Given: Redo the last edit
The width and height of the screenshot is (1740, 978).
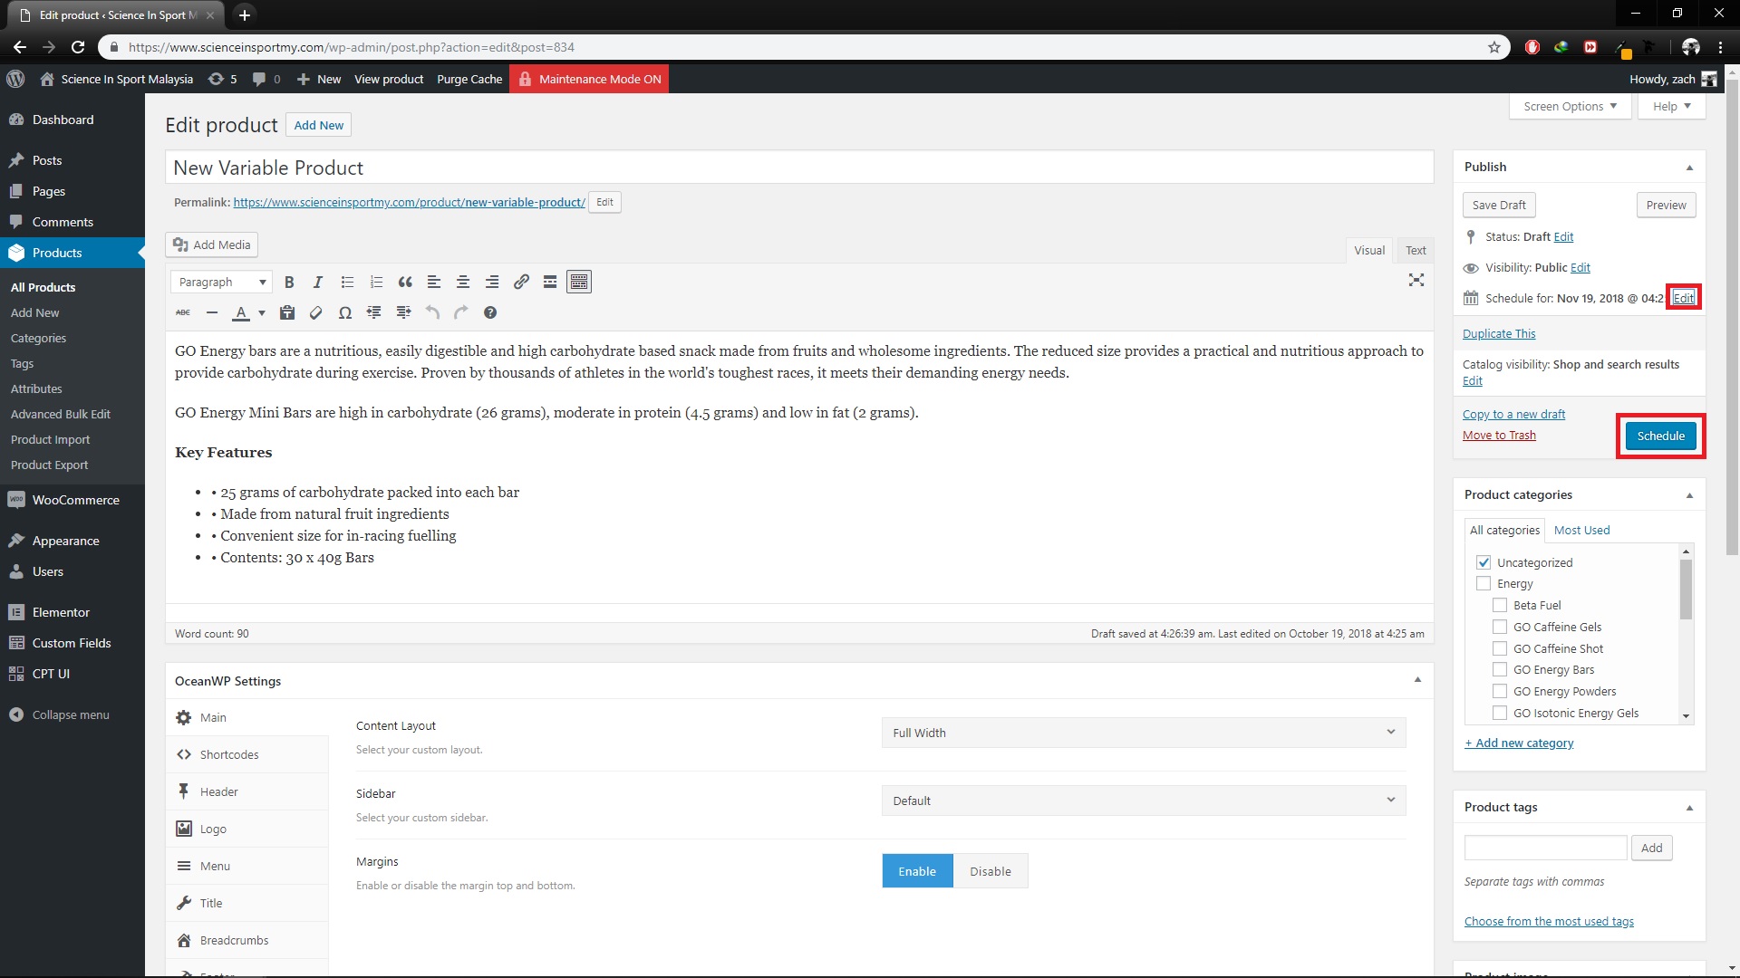Looking at the screenshot, I should tap(461, 313).
